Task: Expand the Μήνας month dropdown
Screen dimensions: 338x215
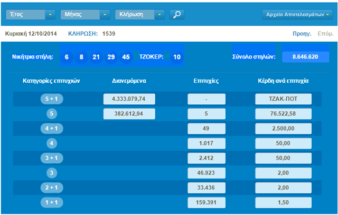Action: click(x=85, y=15)
